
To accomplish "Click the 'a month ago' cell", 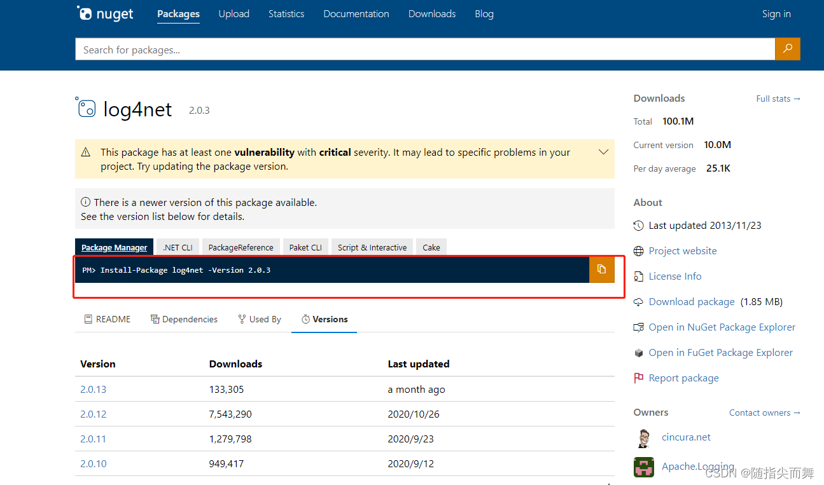I will [417, 389].
